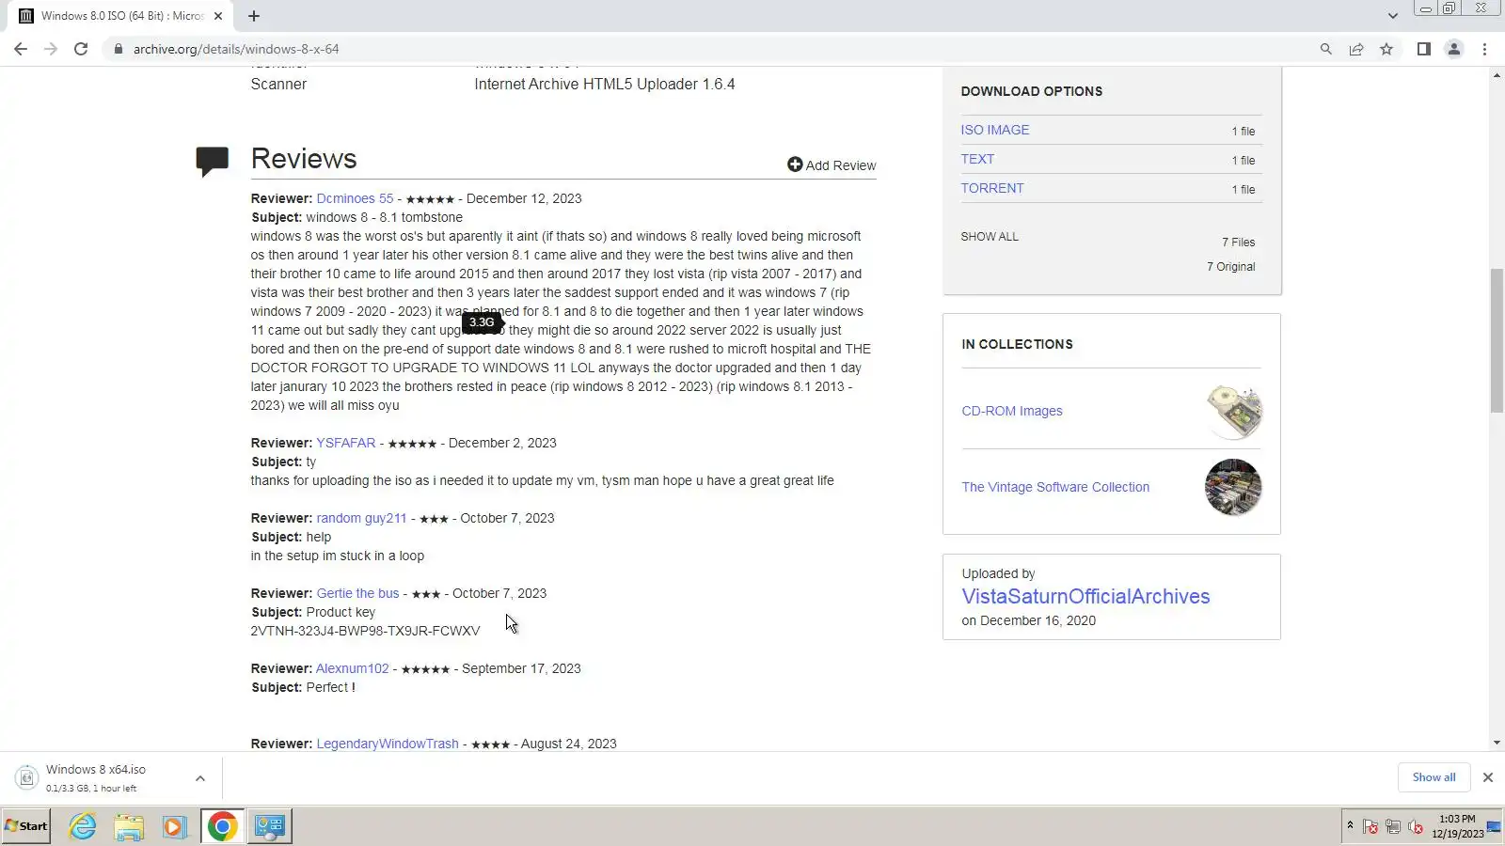Show all downloads
1505x846 pixels.
click(x=1434, y=777)
